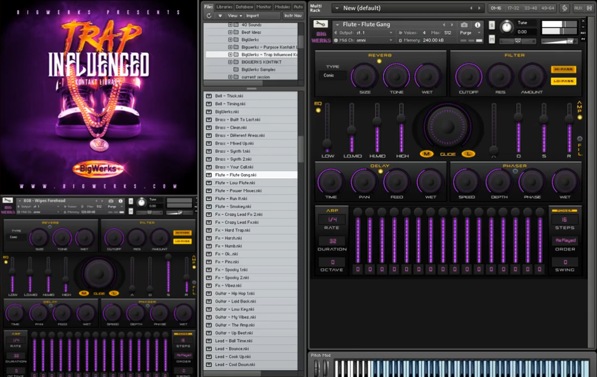
Task: Toggle the Glide L (legato) button
Action: [x=468, y=154]
